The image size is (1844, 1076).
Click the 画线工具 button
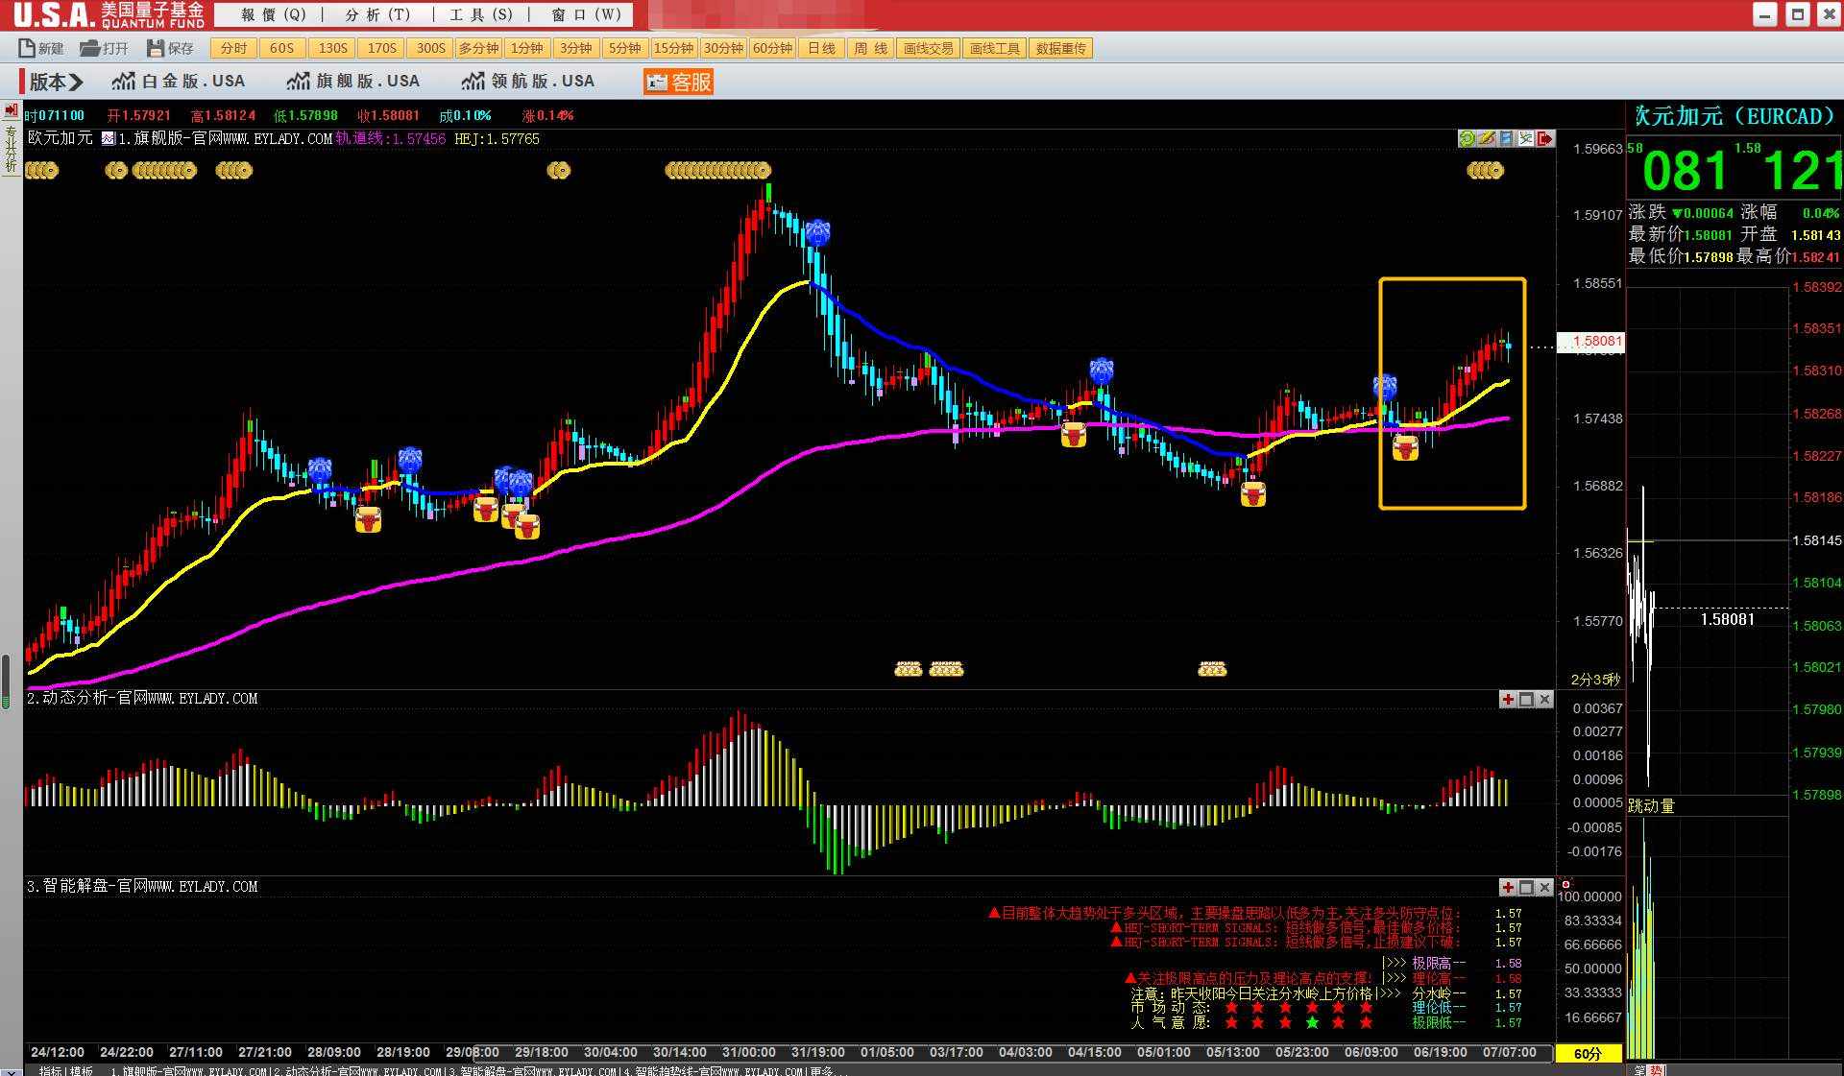tap(994, 48)
